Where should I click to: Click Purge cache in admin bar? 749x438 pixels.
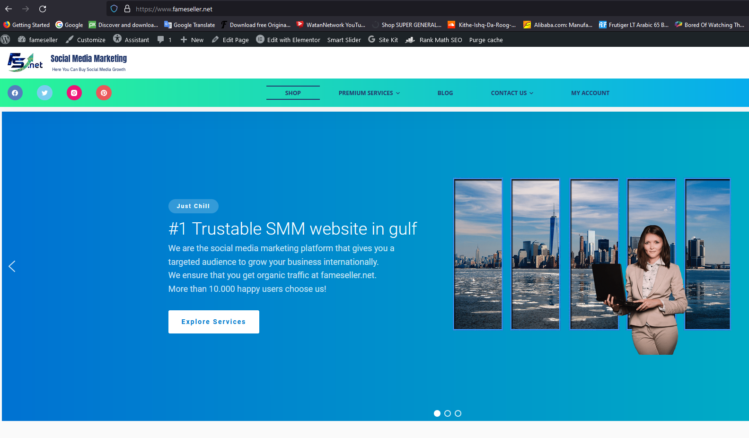(x=486, y=40)
